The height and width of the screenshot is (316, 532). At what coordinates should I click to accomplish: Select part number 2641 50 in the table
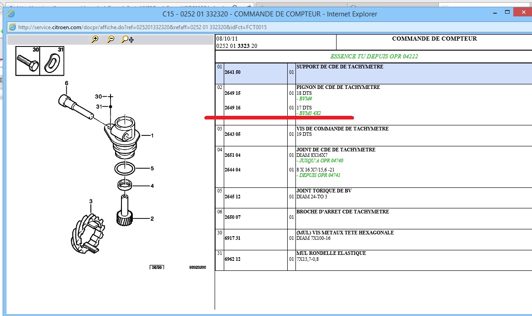tap(232, 73)
